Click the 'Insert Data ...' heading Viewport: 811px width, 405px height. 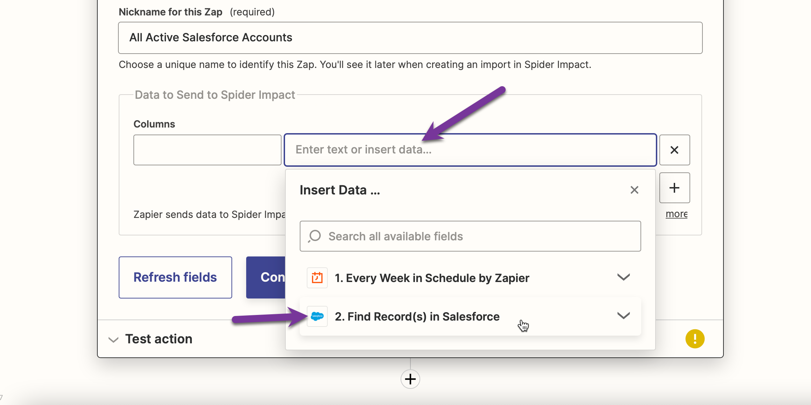pos(340,190)
